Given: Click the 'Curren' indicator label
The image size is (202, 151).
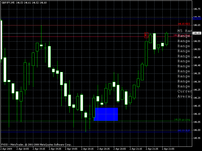Looking at the screenshot, I should click(185, 91).
